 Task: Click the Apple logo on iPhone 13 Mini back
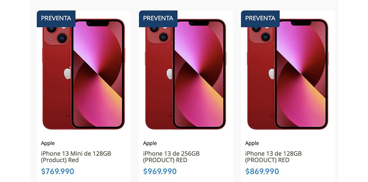click(x=68, y=73)
